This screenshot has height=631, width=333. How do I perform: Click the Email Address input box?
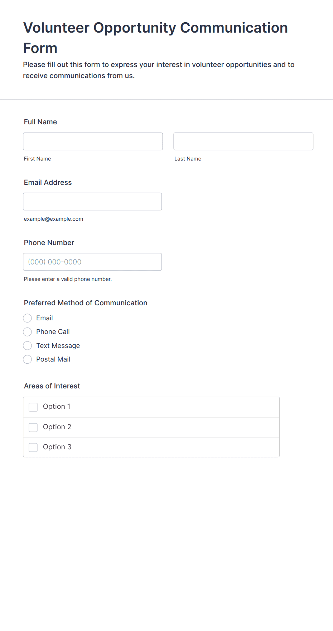(x=92, y=201)
